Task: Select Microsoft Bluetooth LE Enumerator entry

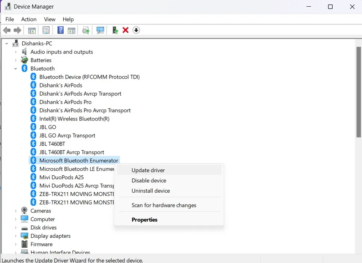Action: click(x=77, y=169)
